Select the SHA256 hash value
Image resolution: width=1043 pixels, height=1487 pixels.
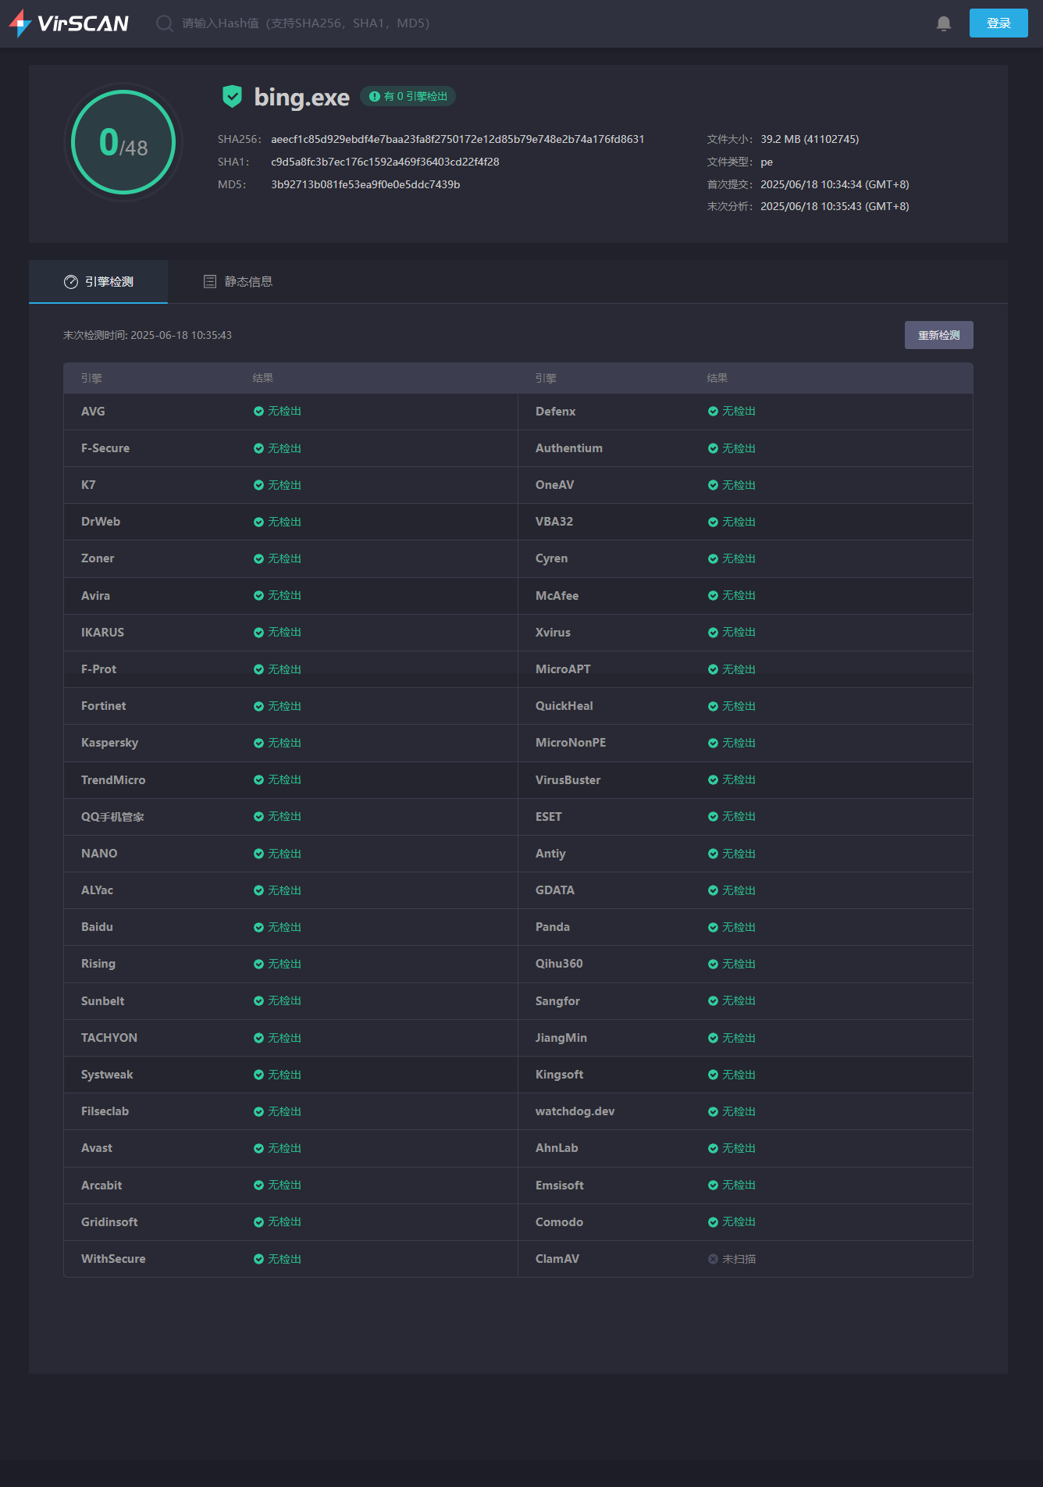[x=457, y=139]
